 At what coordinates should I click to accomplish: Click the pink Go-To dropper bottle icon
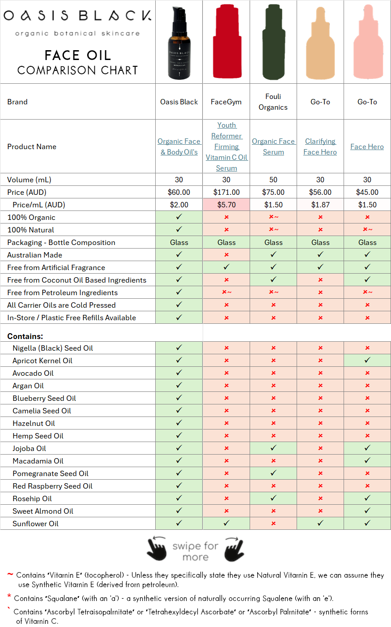(x=368, y=45)
